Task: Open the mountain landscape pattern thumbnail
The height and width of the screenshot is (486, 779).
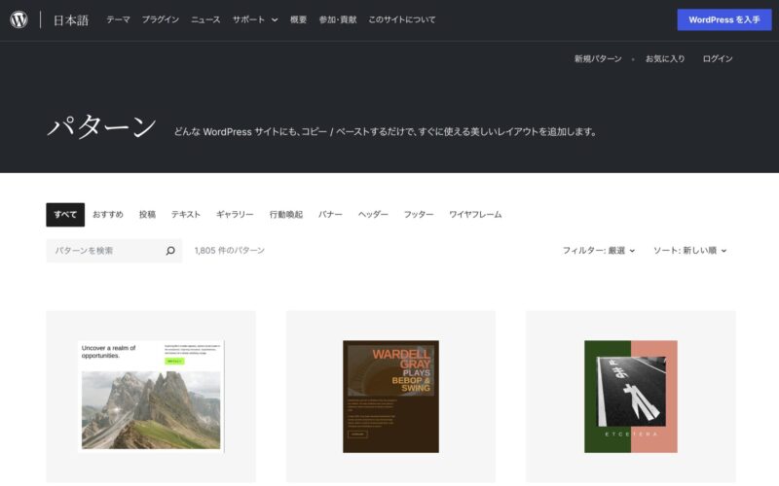Action: (x=151, y=396)
